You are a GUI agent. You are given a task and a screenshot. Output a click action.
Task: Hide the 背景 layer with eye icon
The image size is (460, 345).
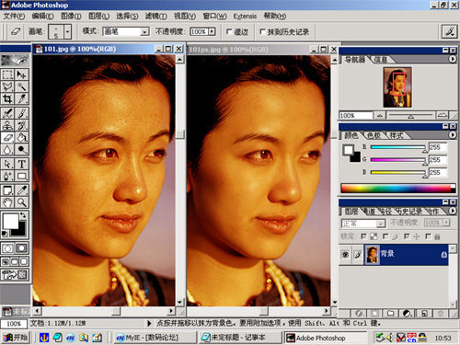[x=345, y=254]
